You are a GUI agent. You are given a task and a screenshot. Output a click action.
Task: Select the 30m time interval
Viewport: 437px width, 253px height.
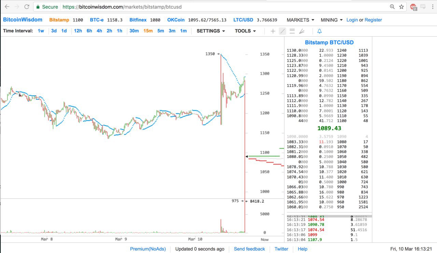point(134,31)
